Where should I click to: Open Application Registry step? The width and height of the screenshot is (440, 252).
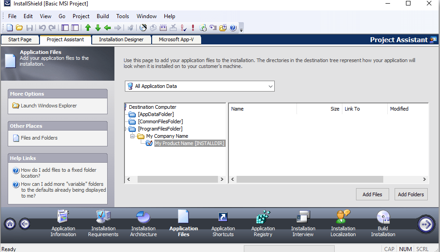[x=263, y=223]
